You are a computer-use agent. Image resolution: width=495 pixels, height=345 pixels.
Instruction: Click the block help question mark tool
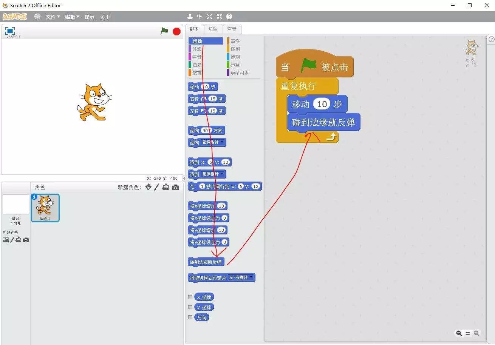tap(229, 17)
